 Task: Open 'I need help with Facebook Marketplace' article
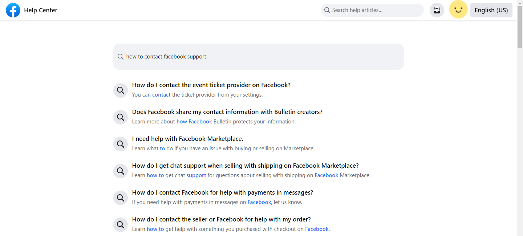click(x=187, y=139)
